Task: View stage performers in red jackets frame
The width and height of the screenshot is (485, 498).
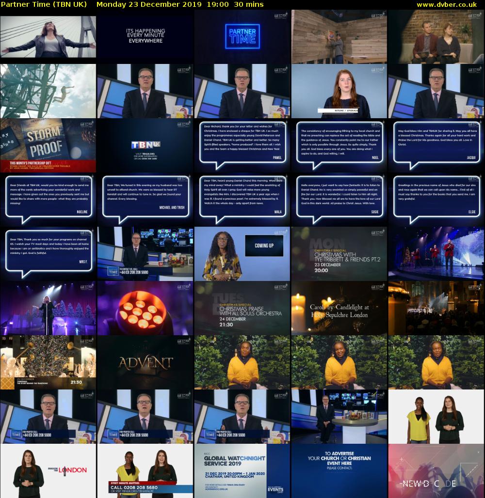Action: coord(436,254)
